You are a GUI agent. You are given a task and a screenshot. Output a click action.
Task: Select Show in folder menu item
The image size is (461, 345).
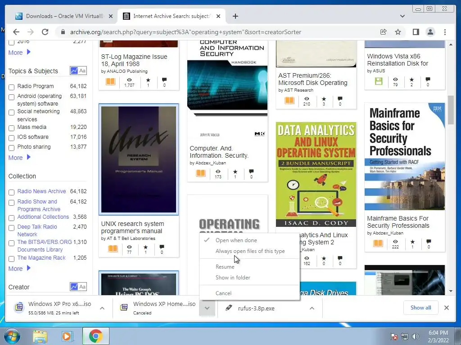coord(249,278)
